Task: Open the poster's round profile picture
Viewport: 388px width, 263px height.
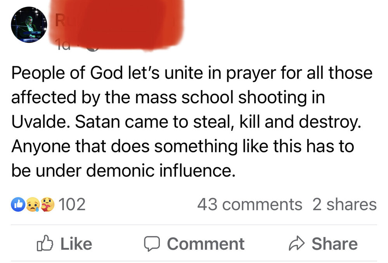Action: pos(29,25)
